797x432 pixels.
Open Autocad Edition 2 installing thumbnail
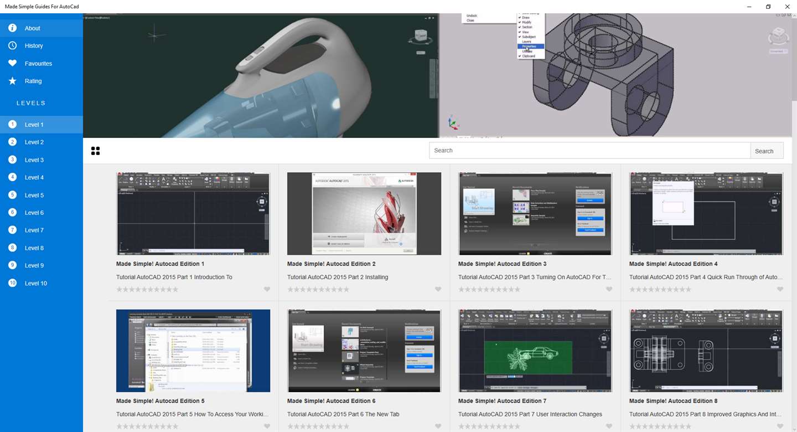(364, 214)
